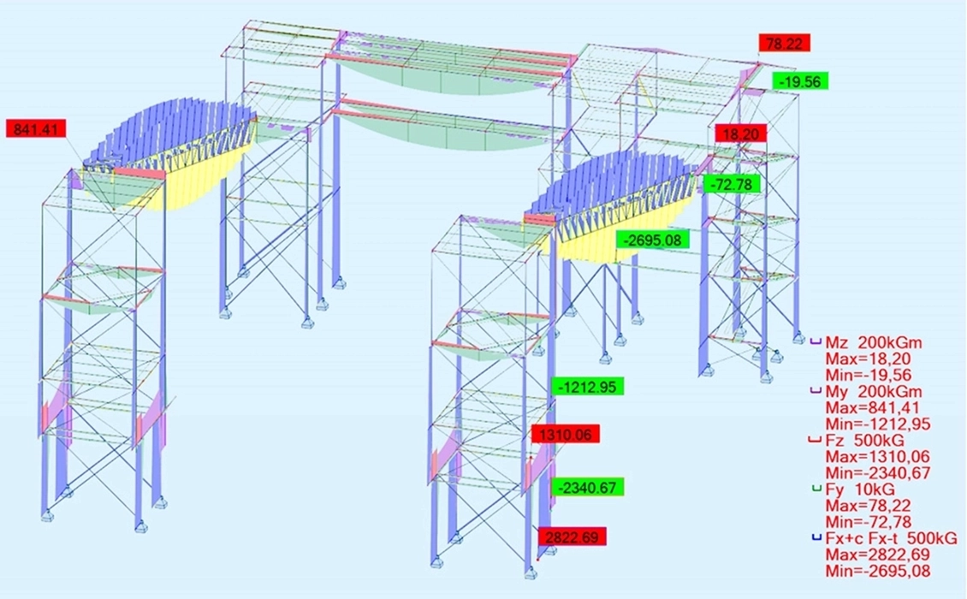Select the green -1212.95 value label
The width and height of the screenshot is (967, 599).
(587, 387)
